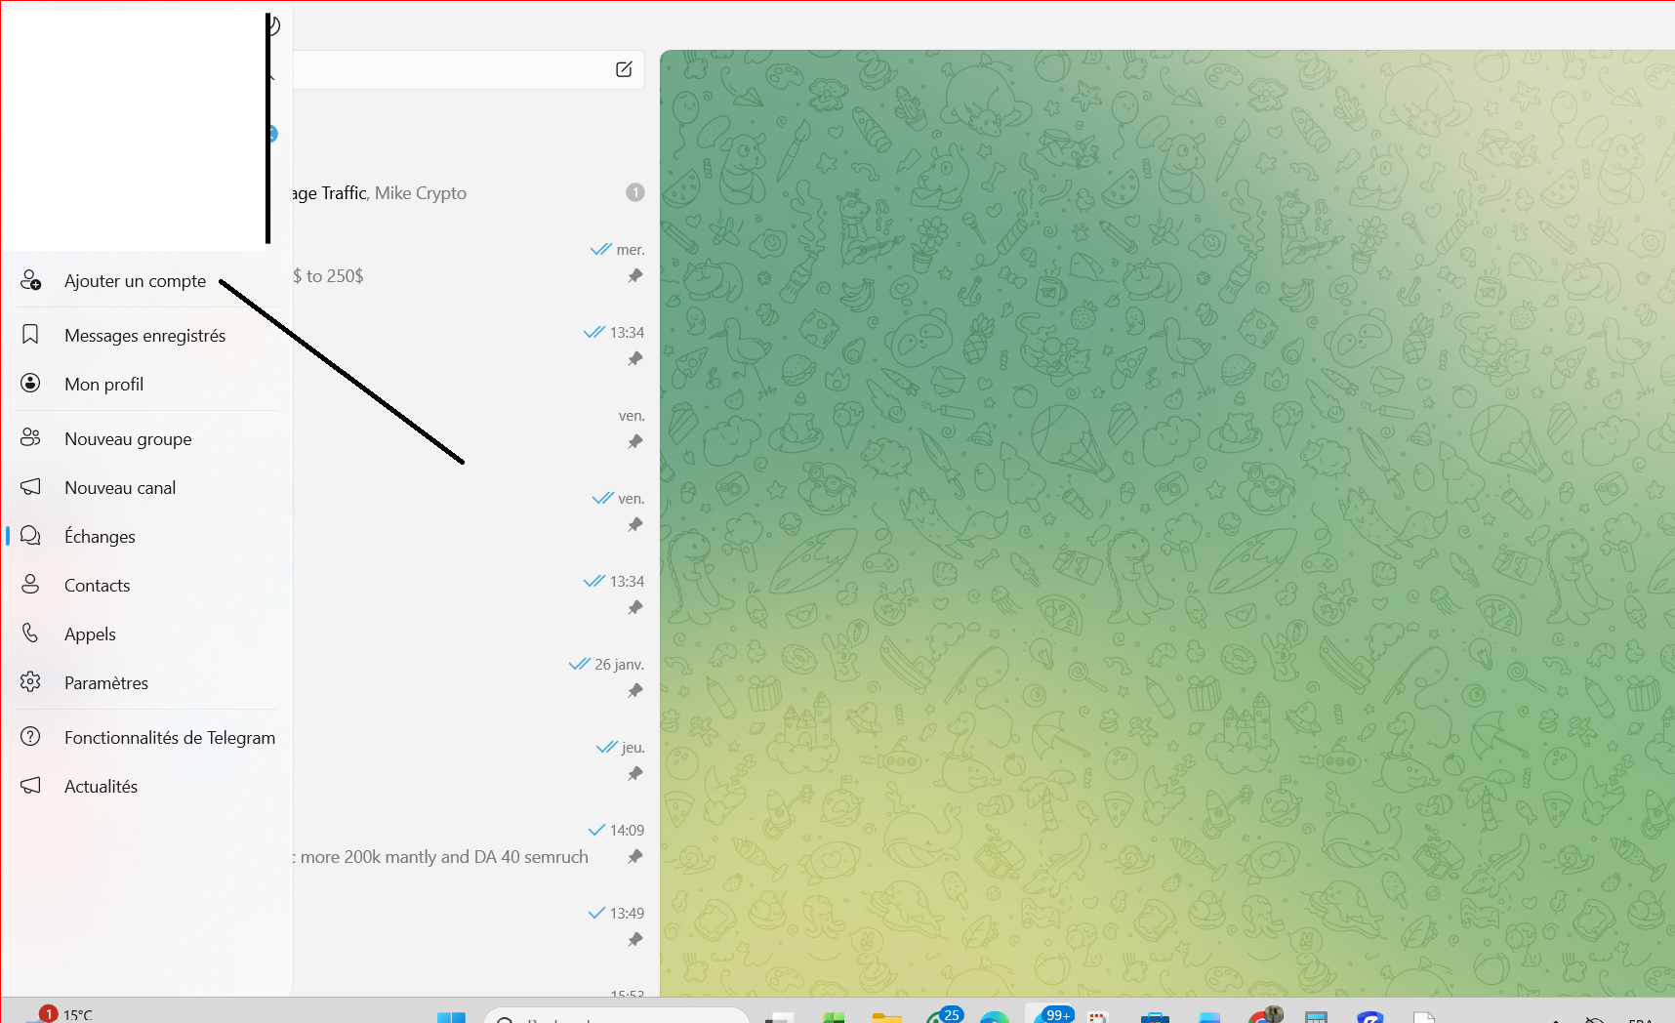
Task: Click the read checkmarks beside 'mer.'
Action: (x=601, y=250)
